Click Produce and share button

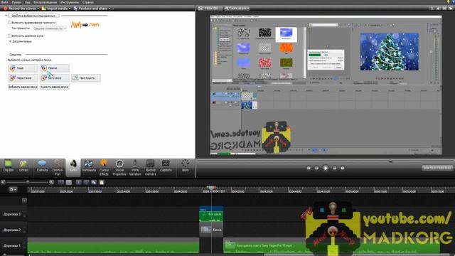coord(90,9)
